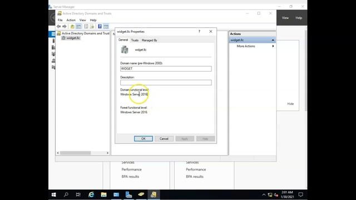This screenshot has width=356, height=200.
Task: Click into the Description field
Action: [166, 83]
